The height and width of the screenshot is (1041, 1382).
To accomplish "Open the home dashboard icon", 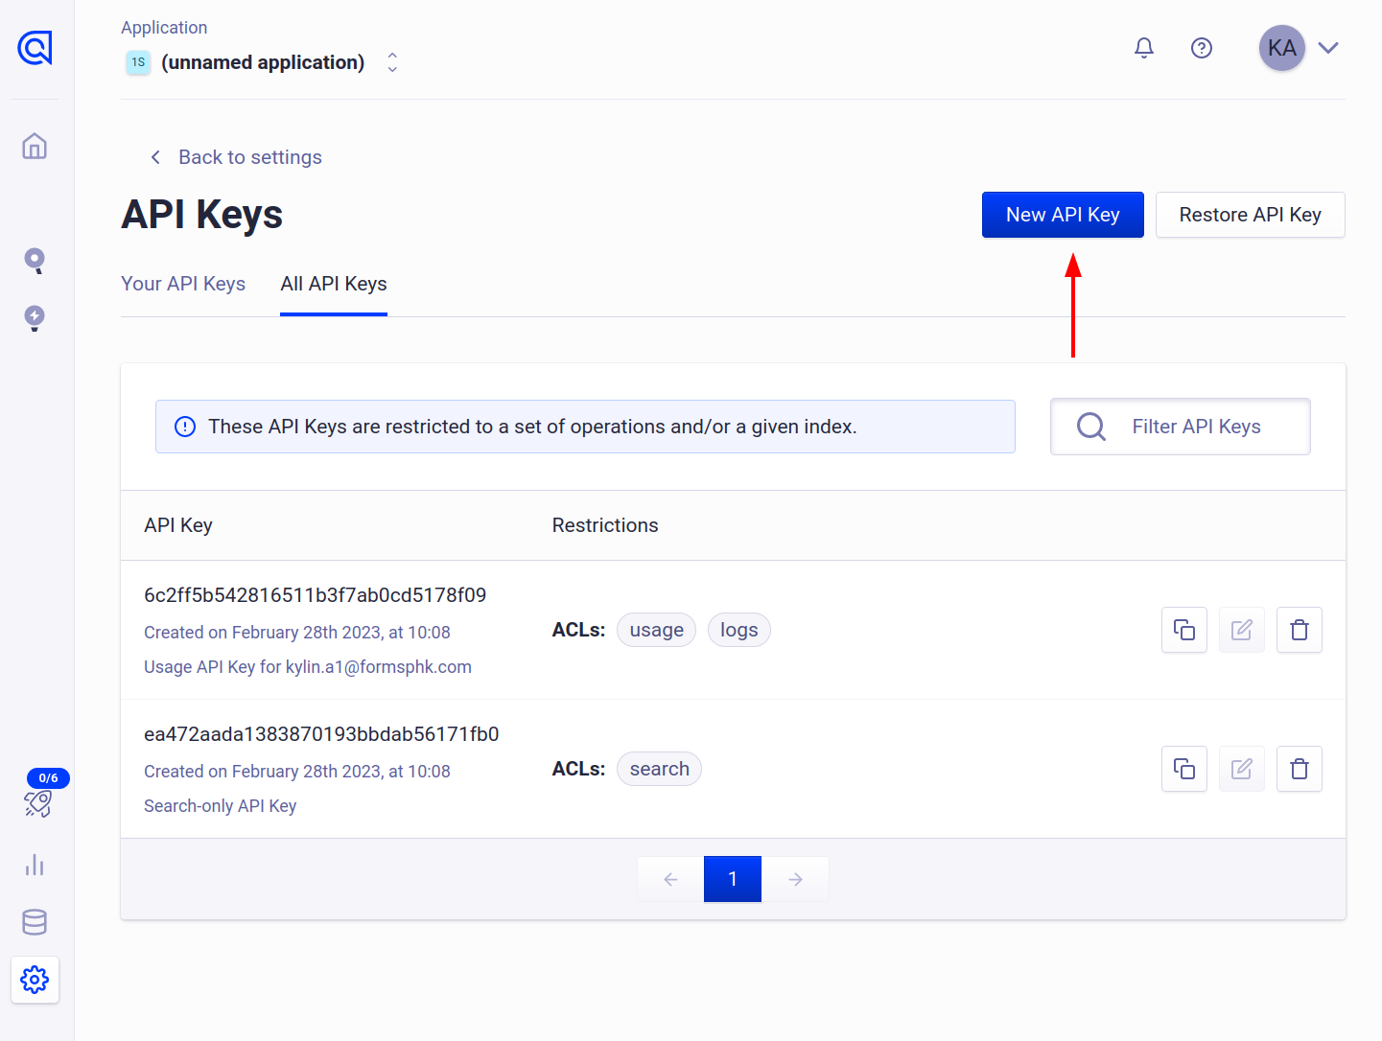I will [35, 146].
